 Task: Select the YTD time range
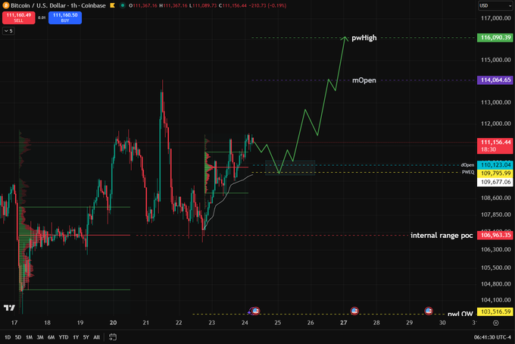coord(64,337)
